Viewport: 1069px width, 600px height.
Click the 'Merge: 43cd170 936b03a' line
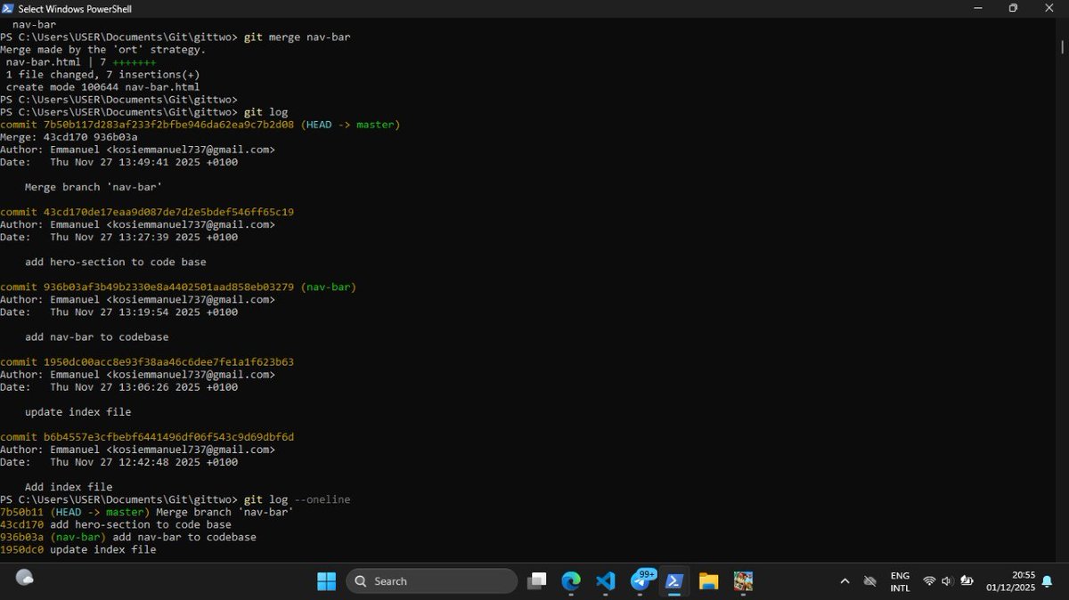69,137
